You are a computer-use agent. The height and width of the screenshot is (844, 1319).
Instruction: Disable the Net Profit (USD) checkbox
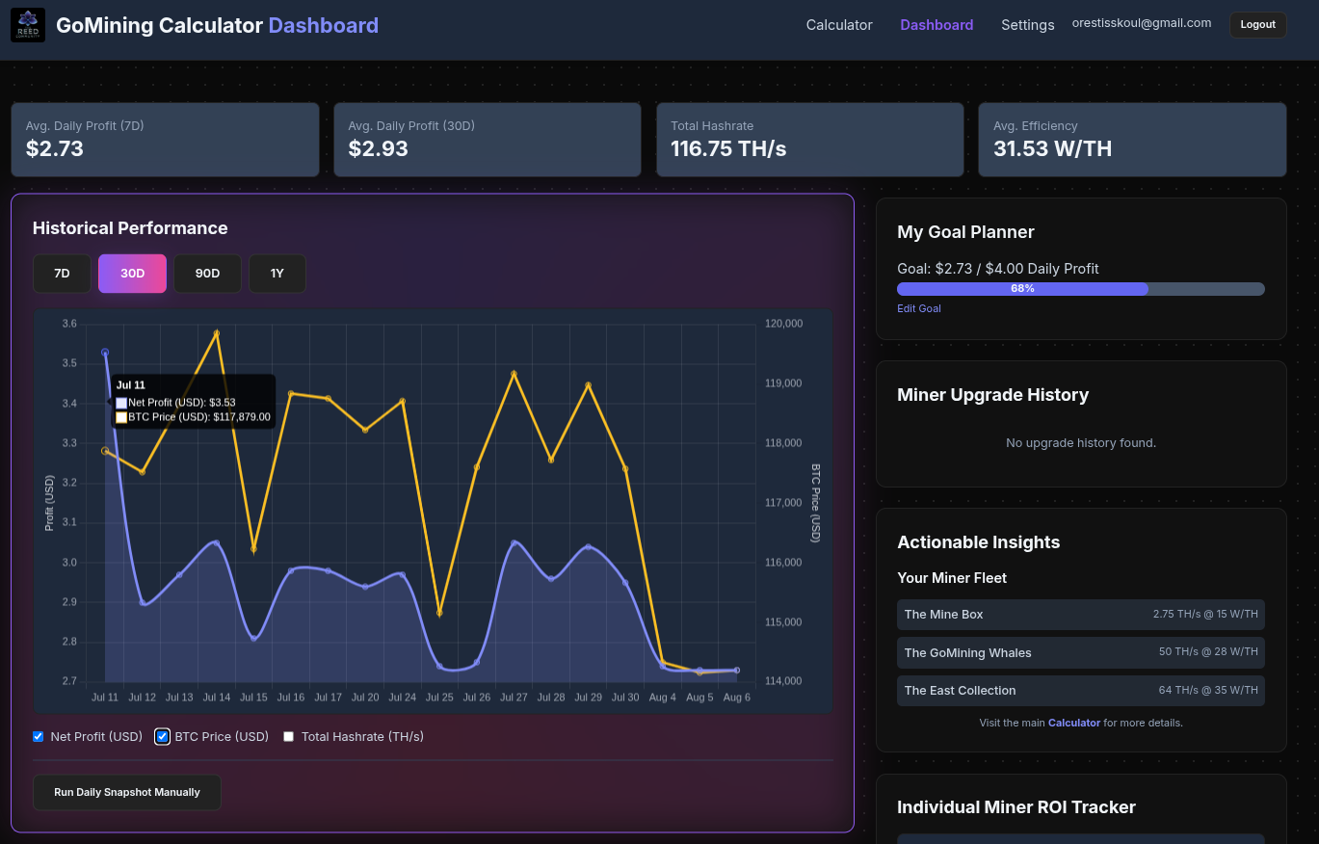click(38, 736)
